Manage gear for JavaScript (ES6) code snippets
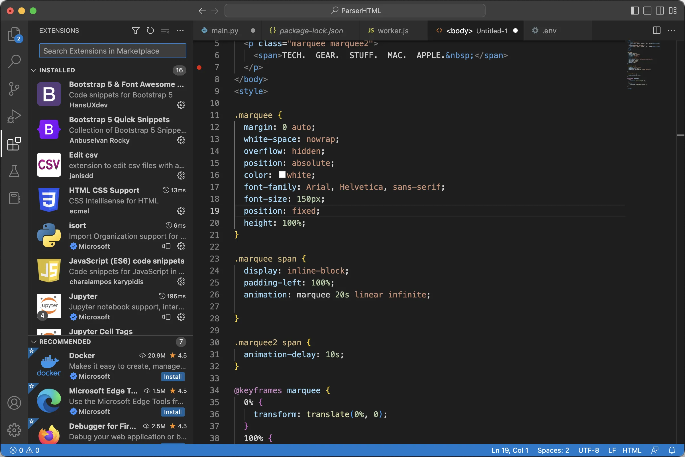The height and width of the screenshot is (457, 685). [x=181, y=281]
